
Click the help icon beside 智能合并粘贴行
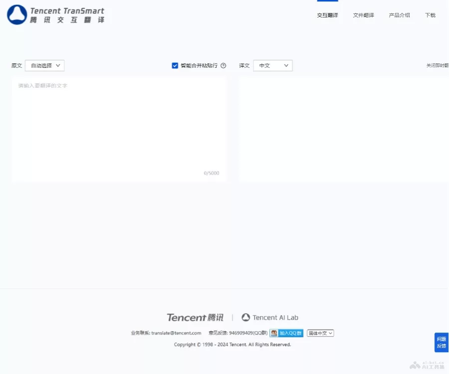[x=224, y=65]
